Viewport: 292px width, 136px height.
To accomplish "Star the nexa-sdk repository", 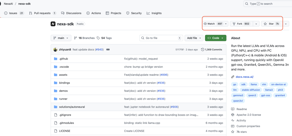I will click(272, 24).
